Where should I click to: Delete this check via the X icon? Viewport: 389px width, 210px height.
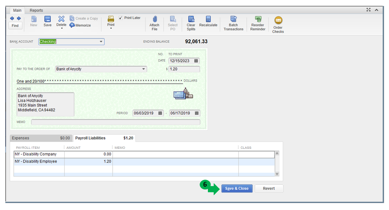pos(61,19)
